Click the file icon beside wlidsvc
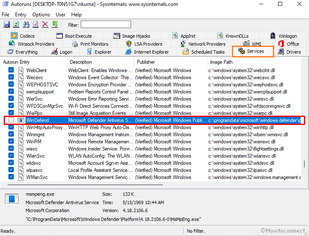This screenshot has width=309, height=236. (21, 163)
